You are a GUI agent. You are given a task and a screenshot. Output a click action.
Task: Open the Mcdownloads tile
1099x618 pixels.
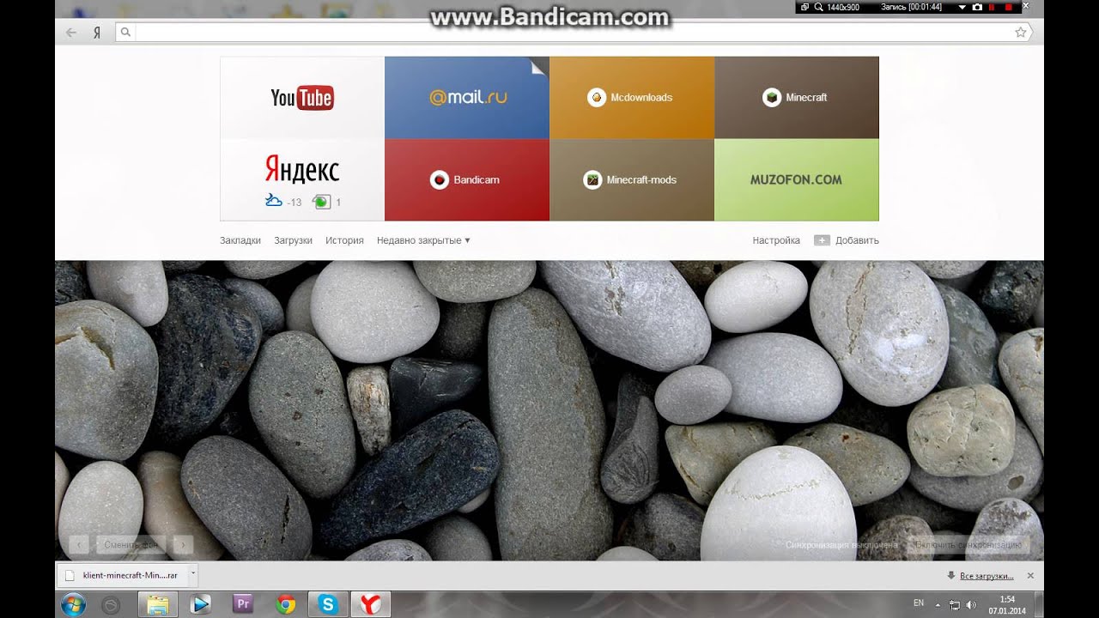click(x=632, y=98)
